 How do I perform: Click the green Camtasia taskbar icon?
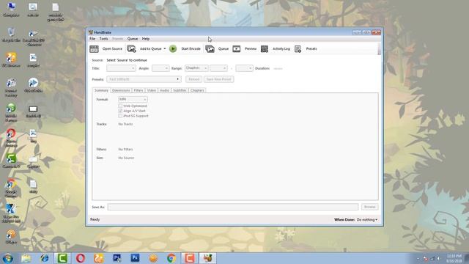click(x=62, y=258)
